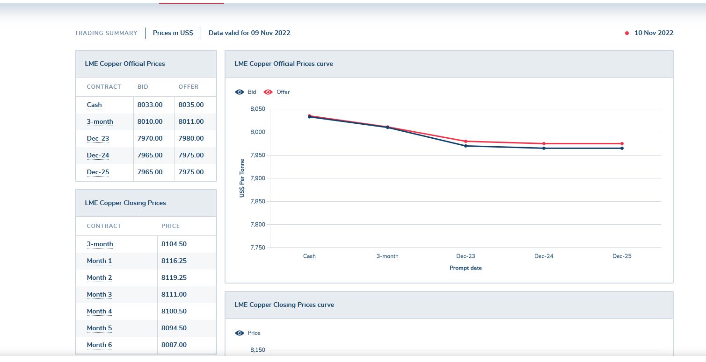
Task: Open the Month 3 contract link
Action: 99,295
